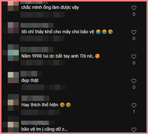Like the "Năm 1998 tui dc bắt tay" comment

coord(134,57)
